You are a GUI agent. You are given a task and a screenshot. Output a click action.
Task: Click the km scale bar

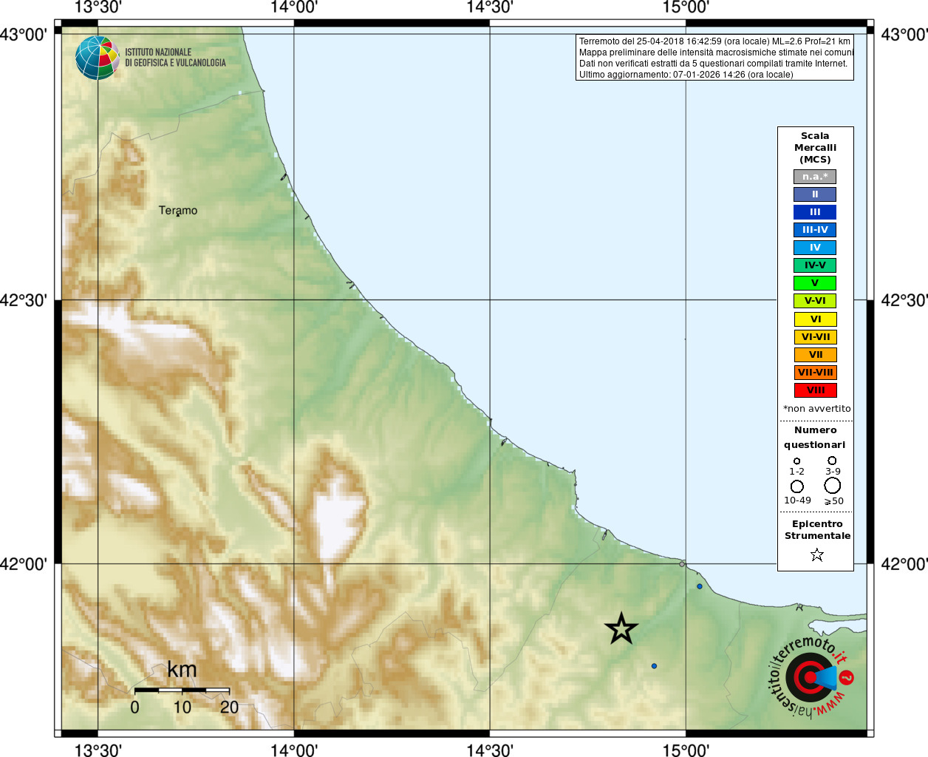tap(182, 690)
